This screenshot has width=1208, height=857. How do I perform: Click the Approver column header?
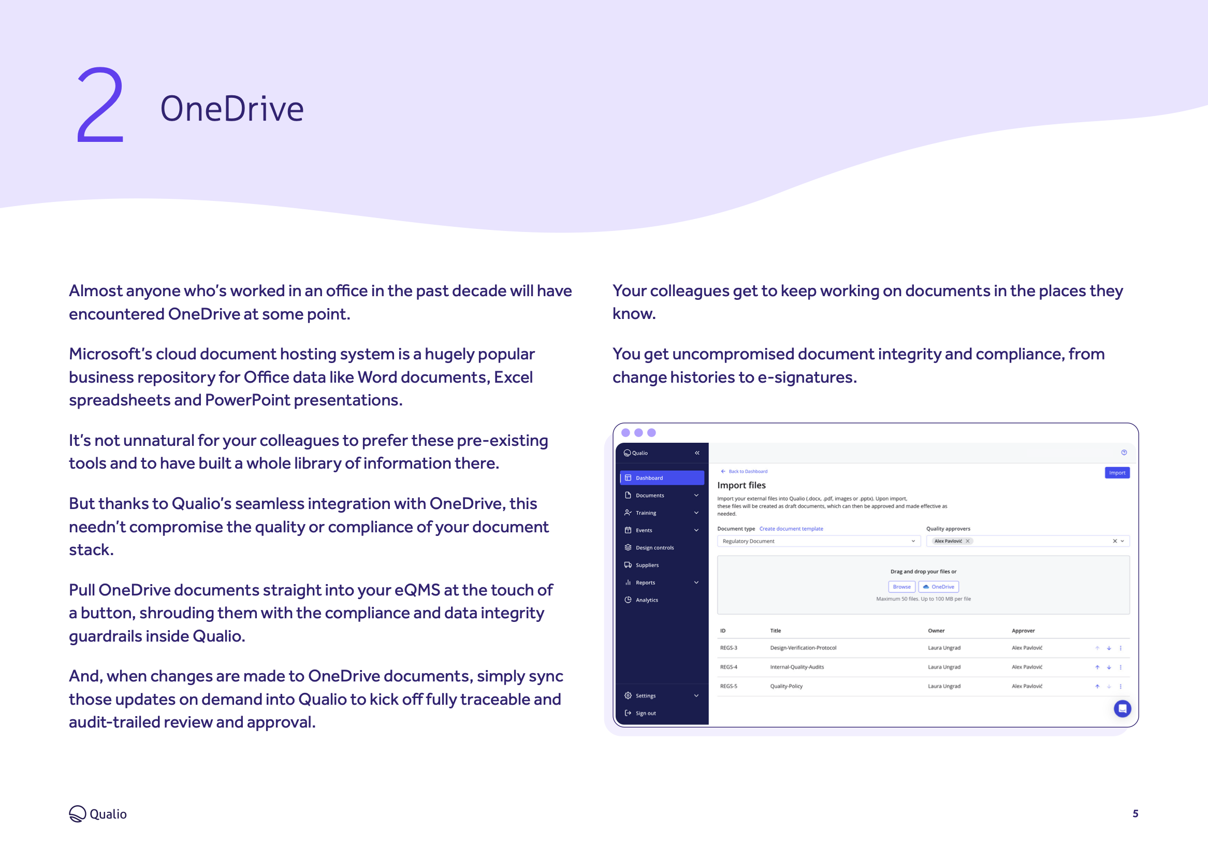coord(1023,631)
